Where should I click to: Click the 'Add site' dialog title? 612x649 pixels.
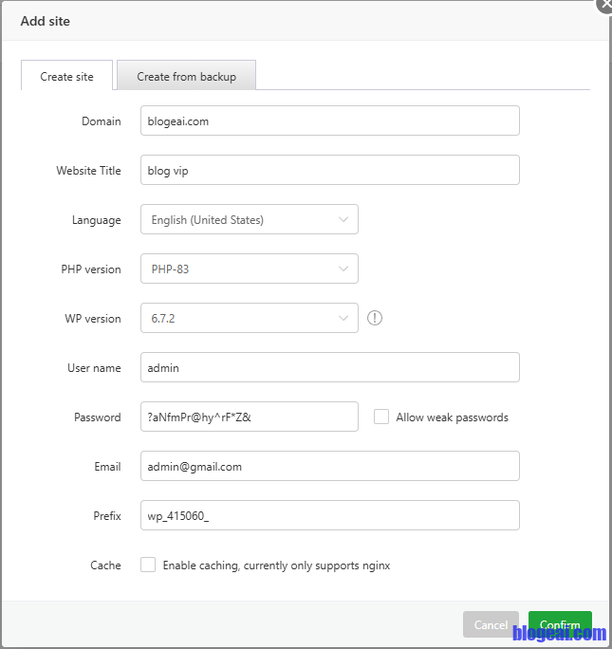[x=45, y=21]
